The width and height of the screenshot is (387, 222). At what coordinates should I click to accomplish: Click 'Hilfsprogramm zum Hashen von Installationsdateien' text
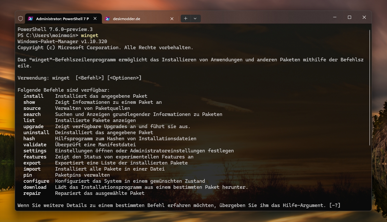pos(126,139)
